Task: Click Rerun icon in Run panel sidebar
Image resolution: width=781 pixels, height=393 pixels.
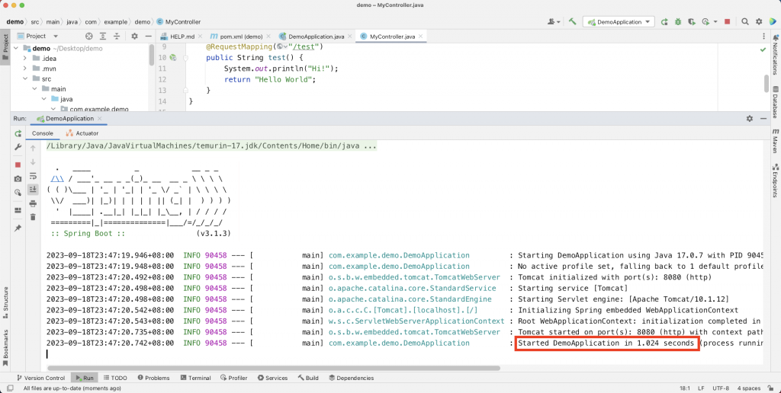Action: pos(18,133)
